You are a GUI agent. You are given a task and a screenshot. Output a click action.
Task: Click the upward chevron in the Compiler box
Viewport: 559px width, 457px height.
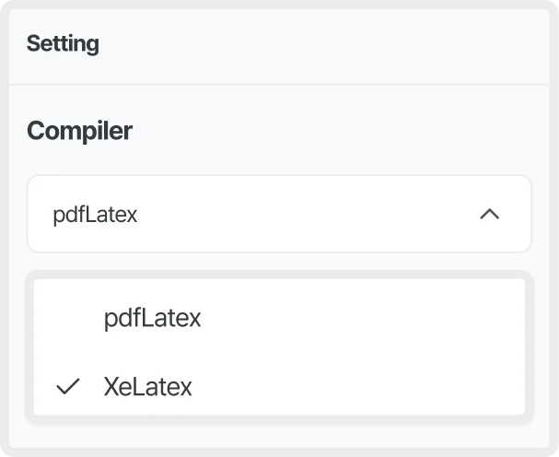(490, 214)
